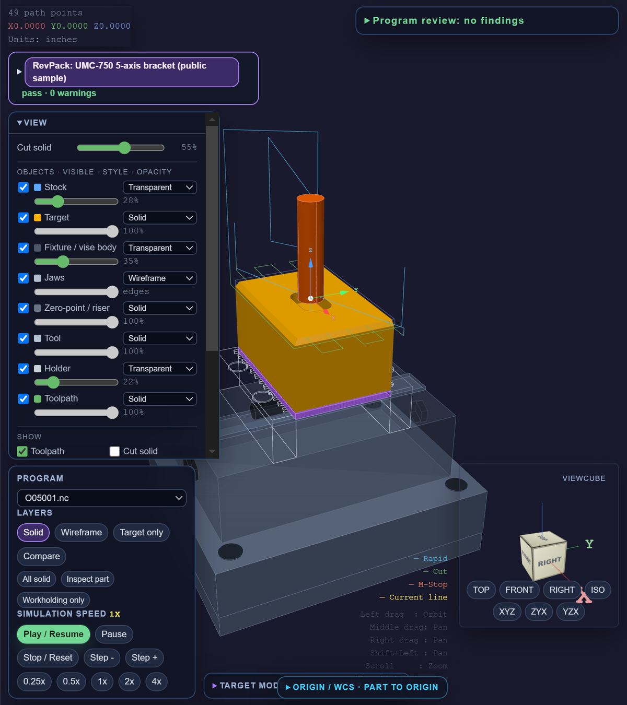Open the Toolpath style dropdown
This screenshot has width=627, height=705.
tap(160, 399)
